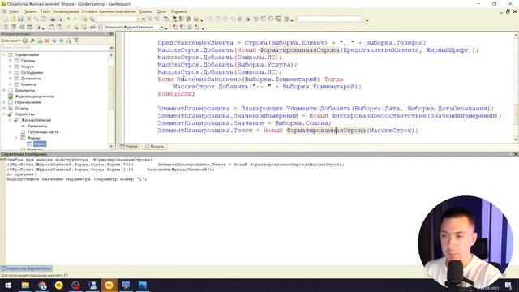Close the service messages panel
This screenshot has height=292, width=519.
pyautogui.click(x=516, y=154)
